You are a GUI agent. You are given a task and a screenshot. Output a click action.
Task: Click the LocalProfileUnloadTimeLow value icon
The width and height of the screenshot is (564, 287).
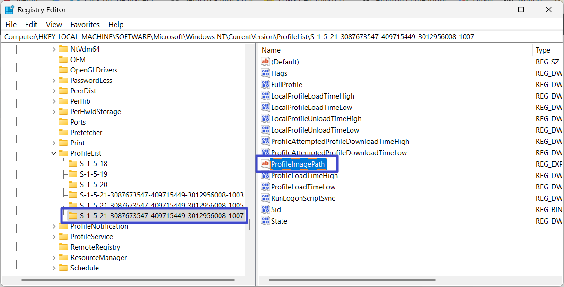click(265, 130)
